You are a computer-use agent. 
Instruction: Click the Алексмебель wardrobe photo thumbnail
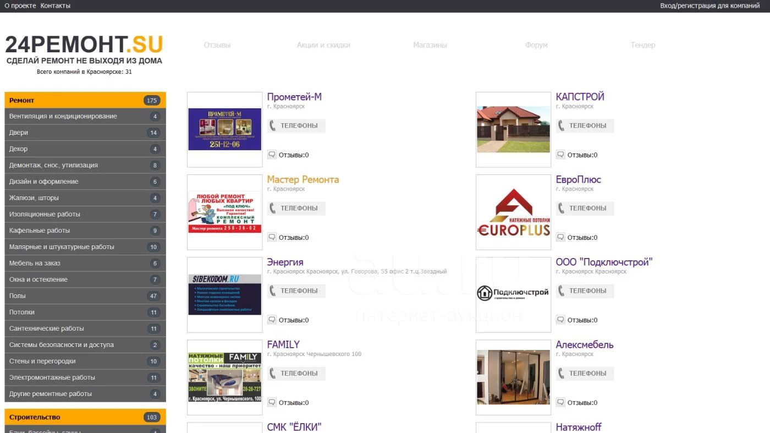(513, 377)
